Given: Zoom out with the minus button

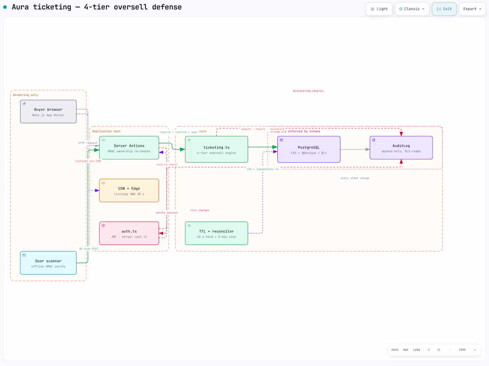Looking at the screenshot, I should 450,350.
